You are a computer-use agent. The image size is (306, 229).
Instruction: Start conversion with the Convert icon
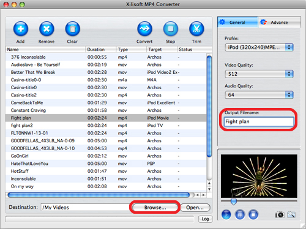144,29
